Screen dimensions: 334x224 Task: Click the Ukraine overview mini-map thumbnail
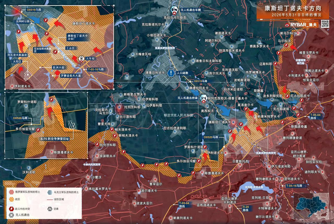click(311, 207)
